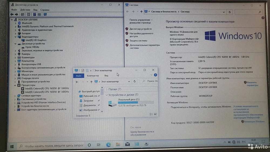This screenshot has width=270, height=152.
Task: Open the Справка menu in Device Manager
Action: [45, 10]
